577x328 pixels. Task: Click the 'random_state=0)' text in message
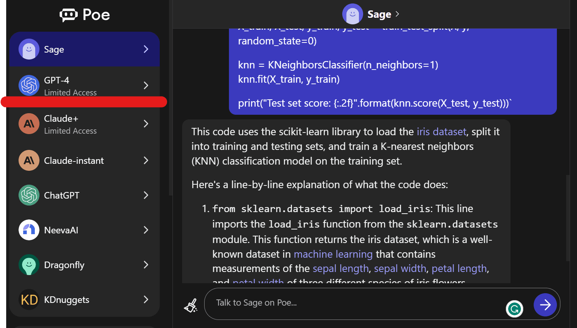click(x=277, y=41)
